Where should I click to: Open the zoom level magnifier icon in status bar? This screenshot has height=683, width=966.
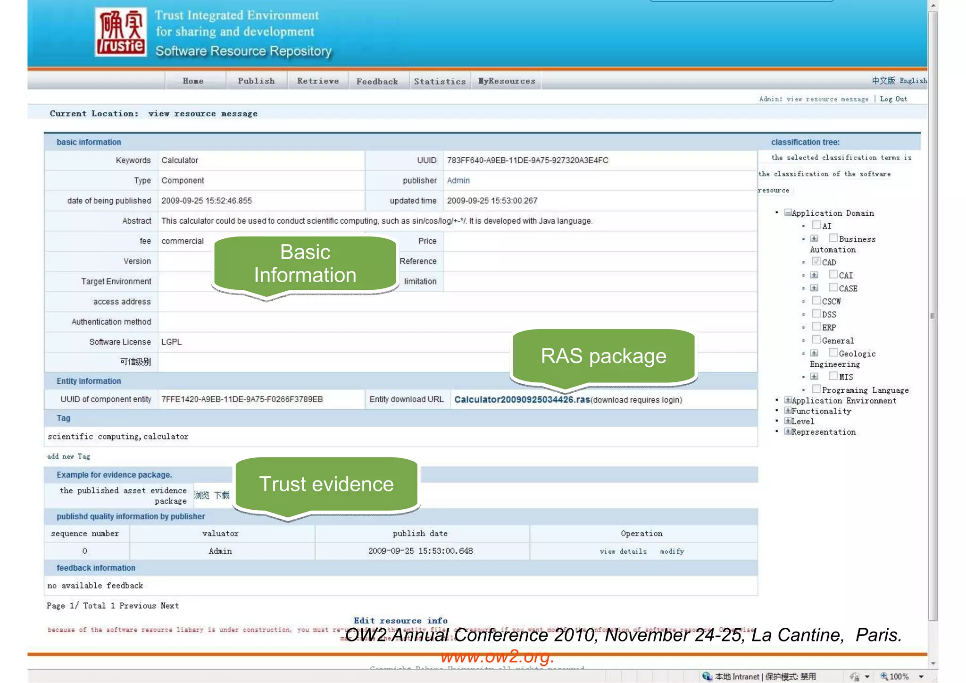coord(884,676)
